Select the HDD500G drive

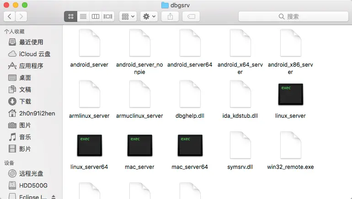click(31, 185)
